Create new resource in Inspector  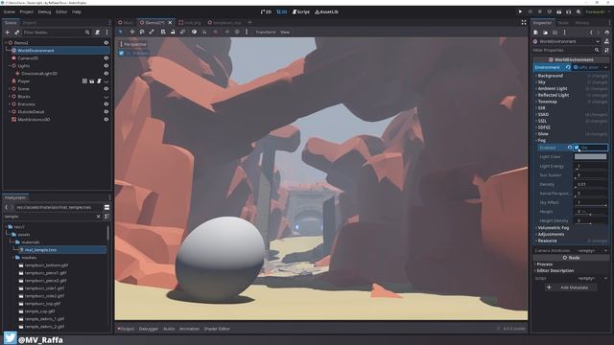[x=535, y=33]
